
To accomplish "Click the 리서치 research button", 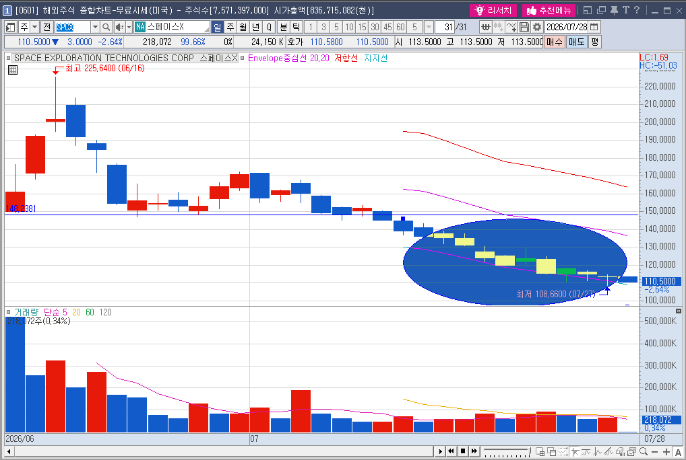I will pyautogui.click(x=493, y=10).
